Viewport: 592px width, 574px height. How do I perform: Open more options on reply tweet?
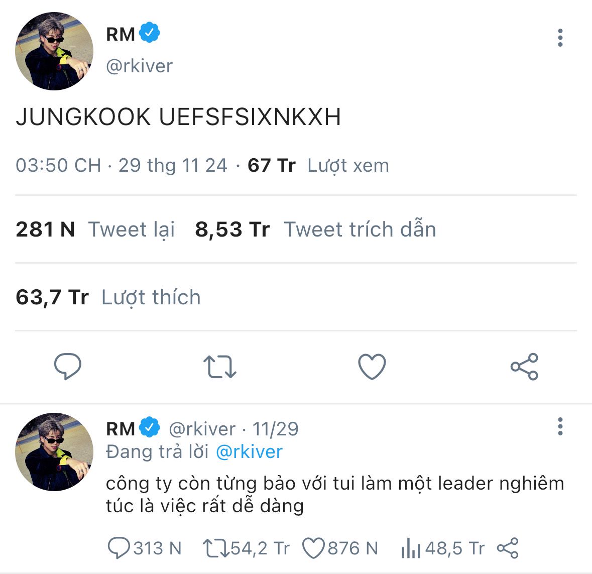click(560, 427)
